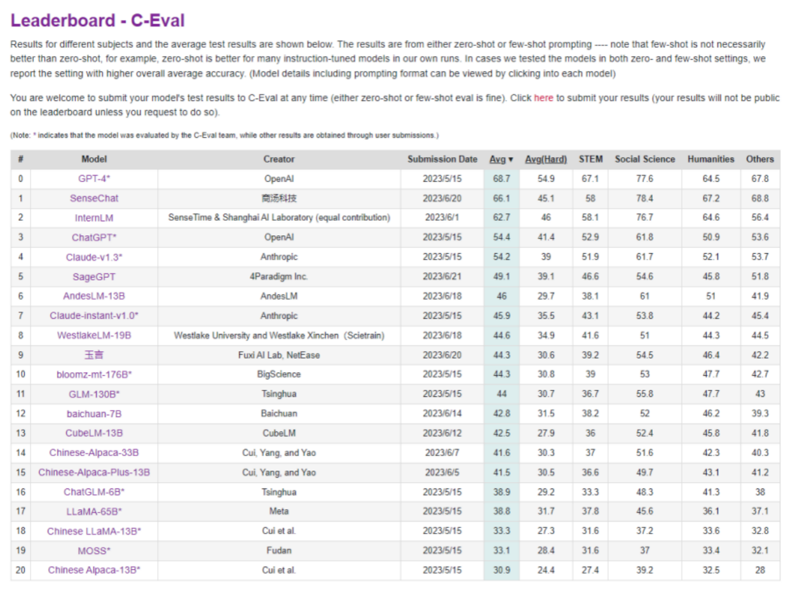Click the Chinese LLaMA-13B* model link
Image resolution: width=802 pixels, height=594 pixels.
[94, 531]
